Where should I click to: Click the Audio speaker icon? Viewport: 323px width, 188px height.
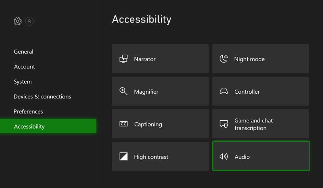tap(224, 157)
